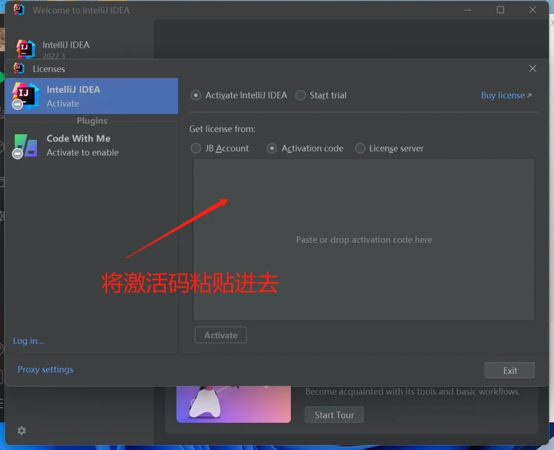Close the Welcome to IntelliJ IDEA window
554x450 pixels.
[533, 10]
